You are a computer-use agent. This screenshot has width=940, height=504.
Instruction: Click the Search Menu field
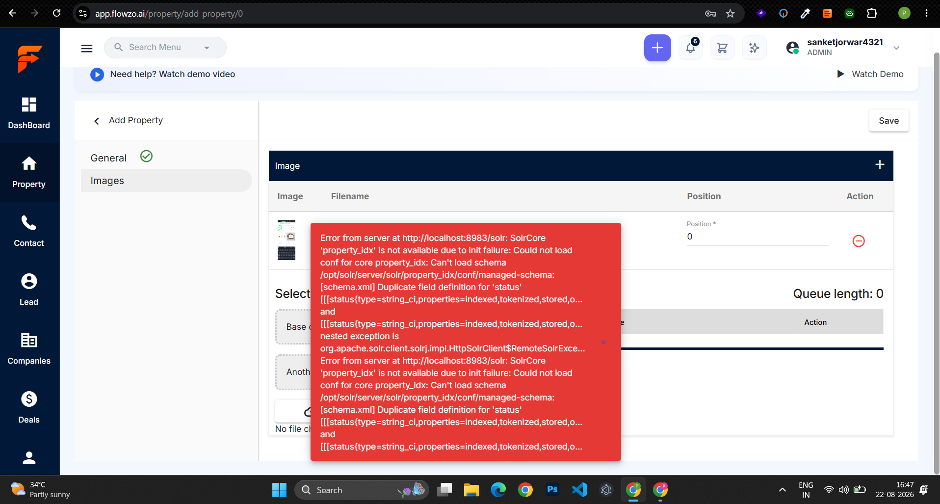165,48
